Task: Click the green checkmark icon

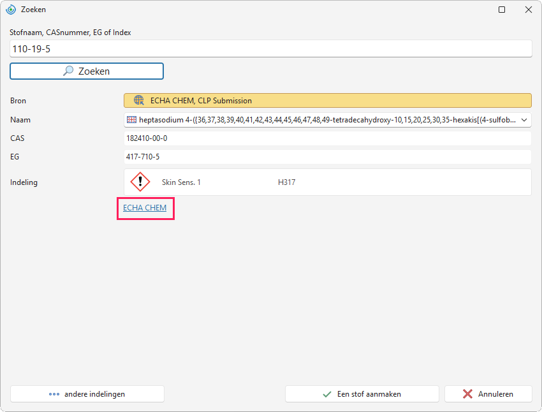Action: click(x=327, y=394)
